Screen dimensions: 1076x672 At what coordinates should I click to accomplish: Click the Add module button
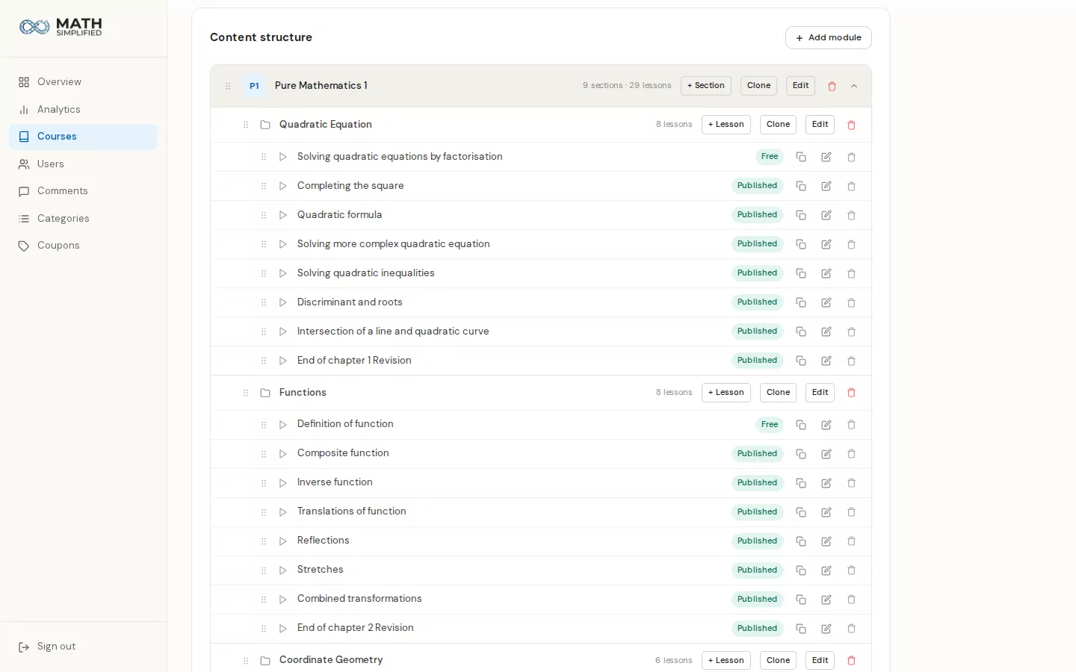coord(828,38)
